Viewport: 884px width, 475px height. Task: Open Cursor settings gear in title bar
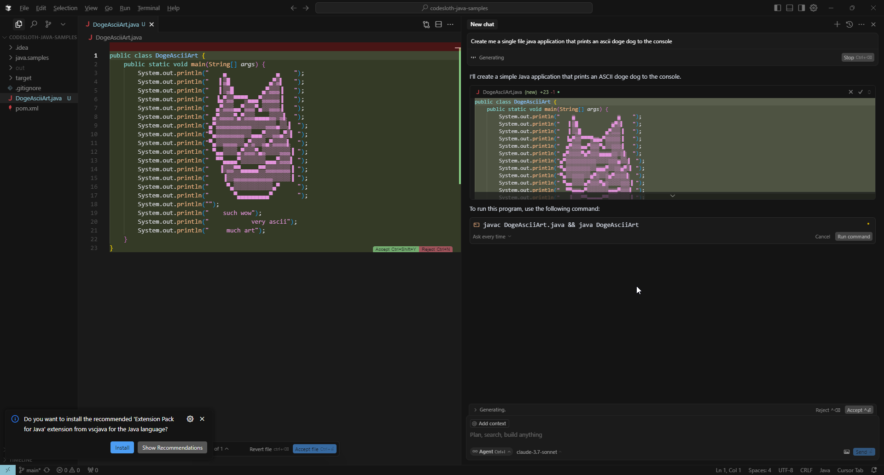pyautogui.click(x=814, y=8)
